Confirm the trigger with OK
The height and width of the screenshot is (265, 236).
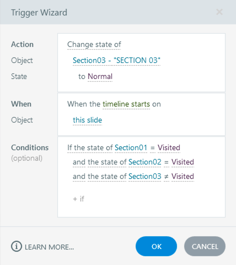pyautogui.click(x=156, y=246)
